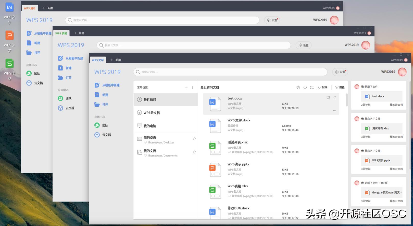Sort recent documents by 时间
This screenshot has width=413, height=226.
tap(323, 87)
